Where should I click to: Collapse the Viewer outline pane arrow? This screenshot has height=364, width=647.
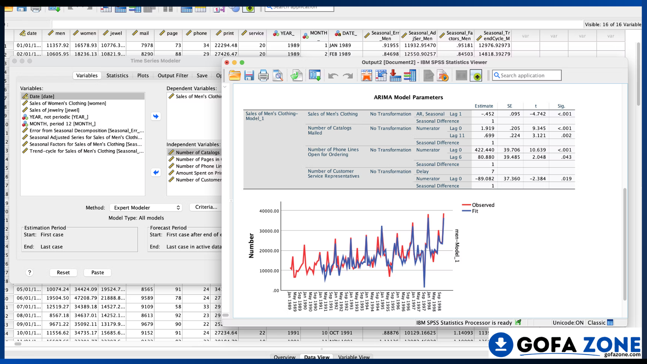pyautogui.click(x=225, y=87)
